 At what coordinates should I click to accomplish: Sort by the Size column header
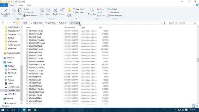(x=104, y=28)
